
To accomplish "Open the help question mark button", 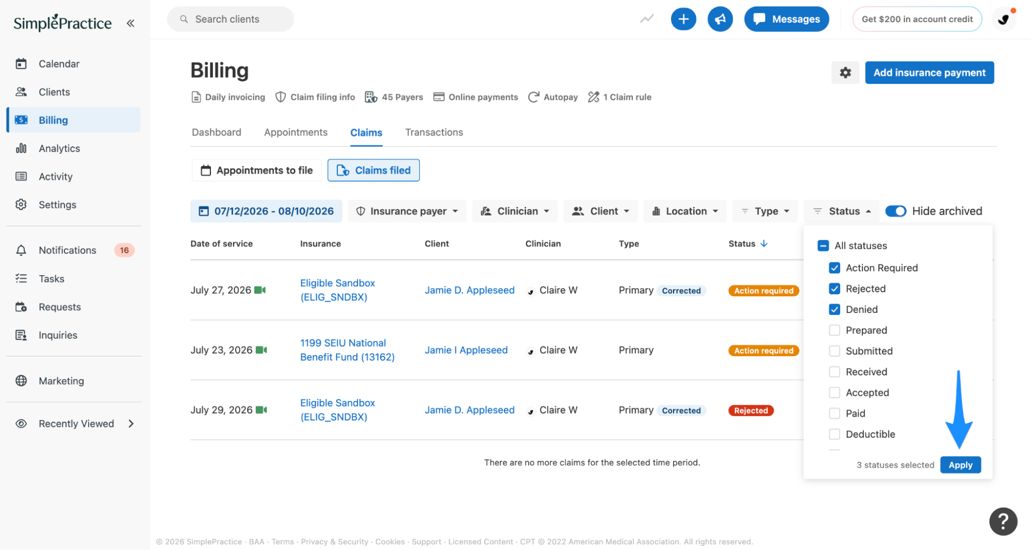I will (1003, 522).
